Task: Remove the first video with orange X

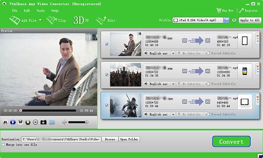Action: (x=258, y=36)
